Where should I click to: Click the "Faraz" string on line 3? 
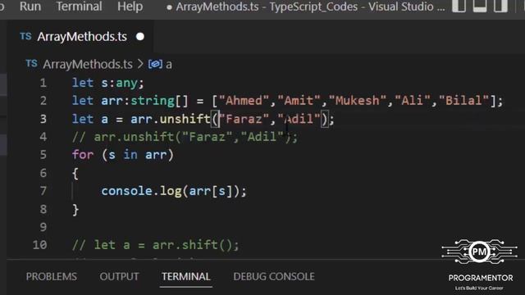pos(245,119)
